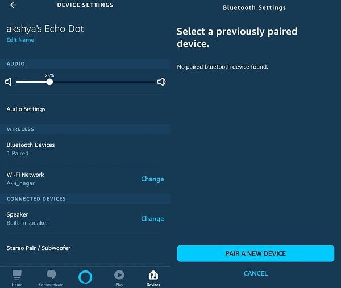The width and height of the screenshot is (341, 288).
Task: Open the Devices tab icon
Action: tap(153, 275)
